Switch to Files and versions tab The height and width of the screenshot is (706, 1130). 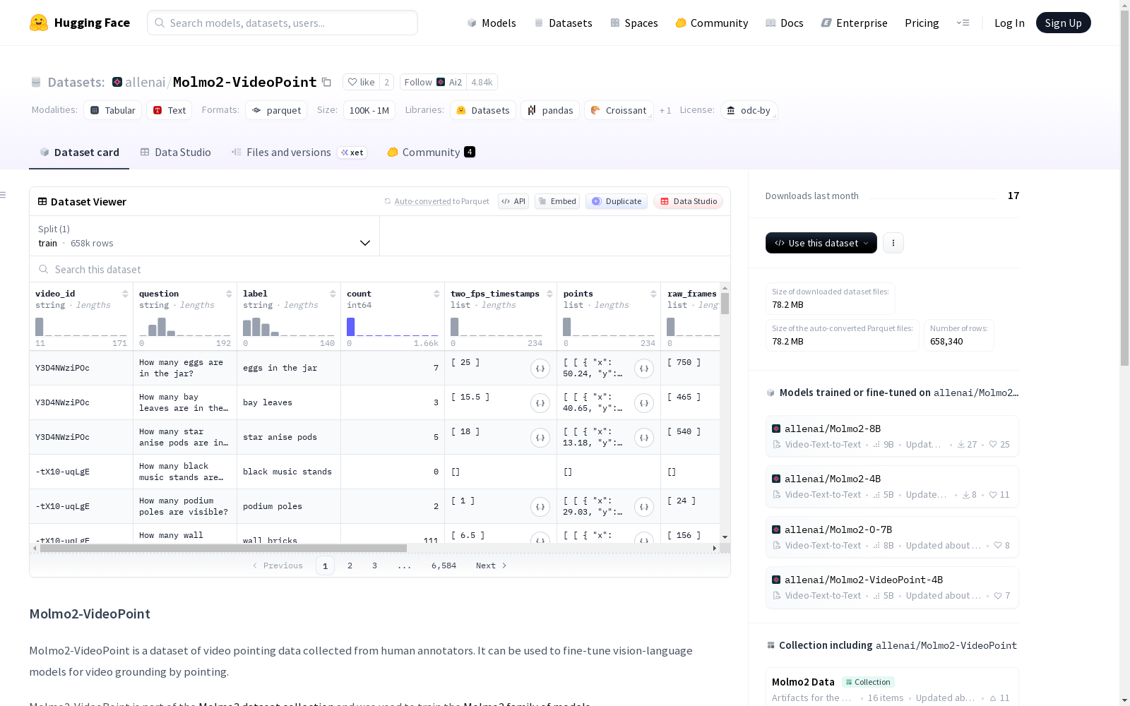[x=299, y=152]
